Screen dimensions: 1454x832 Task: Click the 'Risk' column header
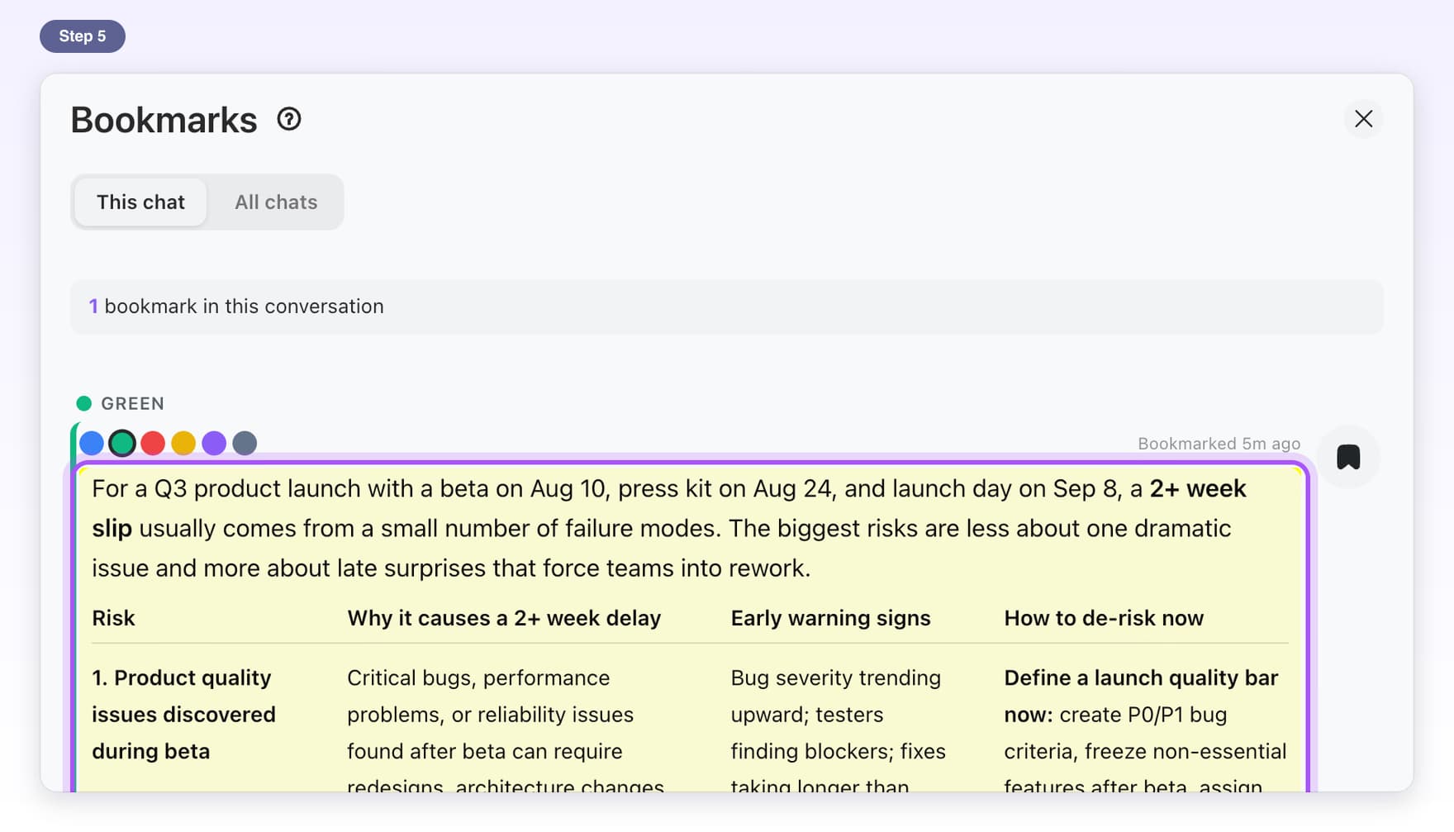pos(113,618)
